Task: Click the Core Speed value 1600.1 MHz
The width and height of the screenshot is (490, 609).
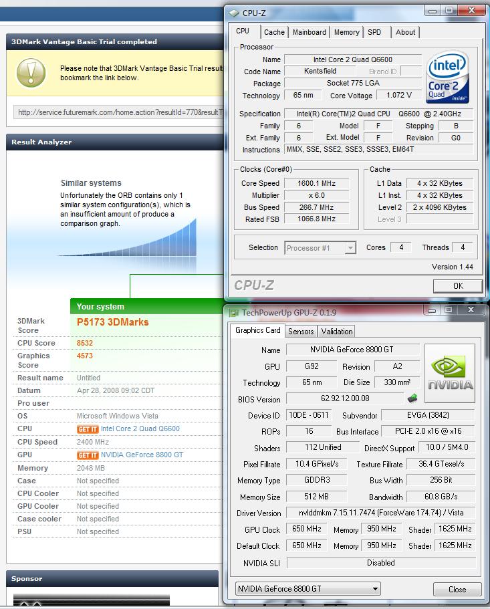Action: click(316, 183)
